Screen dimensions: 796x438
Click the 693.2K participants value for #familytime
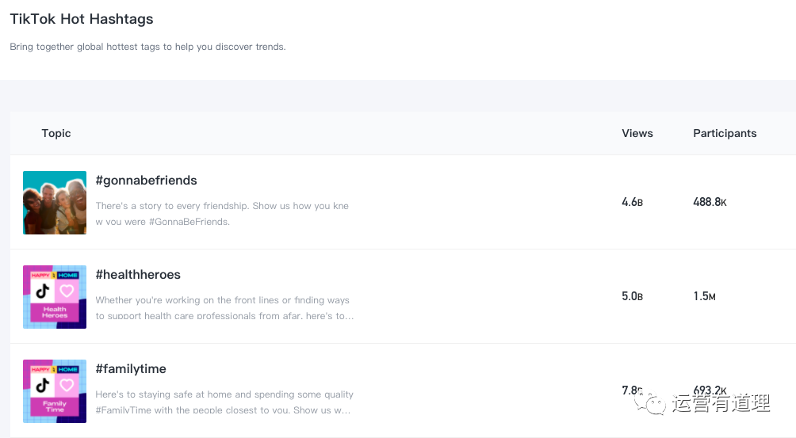click(710, 390)
